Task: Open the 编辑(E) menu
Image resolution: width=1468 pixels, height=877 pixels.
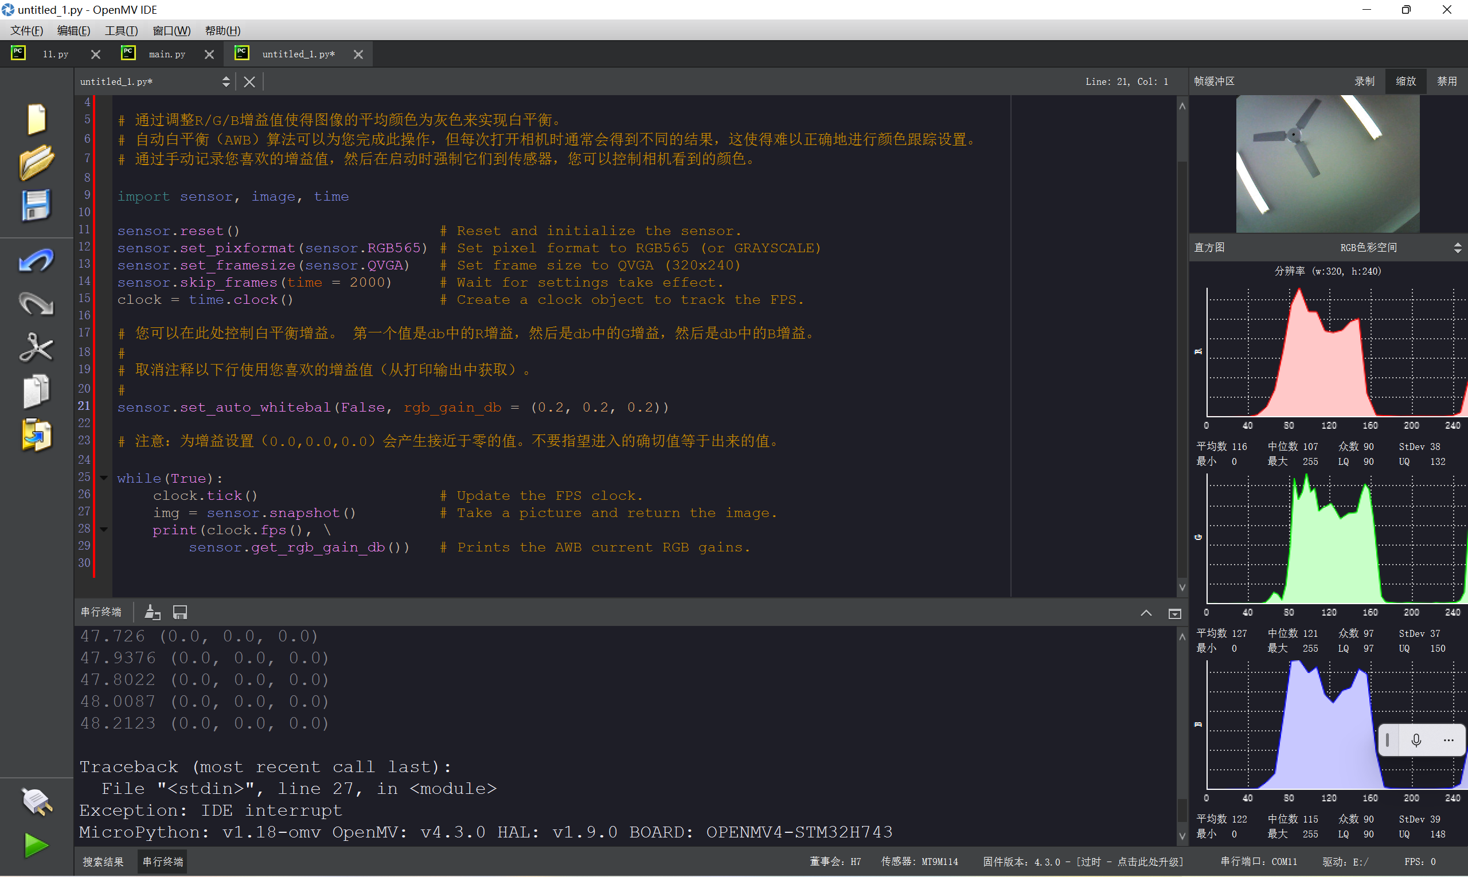Action: pyautogui.click(x=73, y=30)
